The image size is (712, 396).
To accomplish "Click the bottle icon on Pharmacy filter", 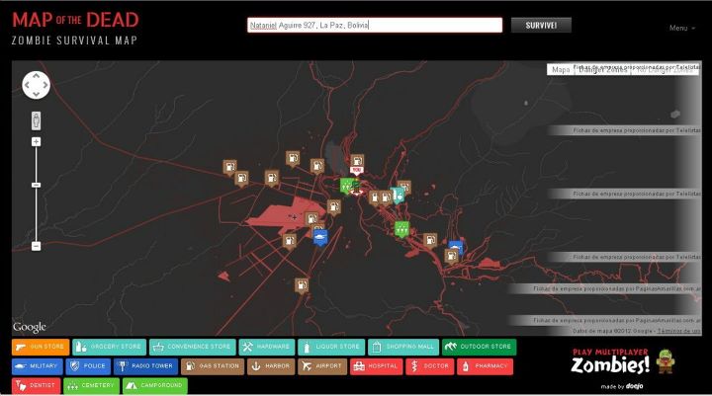I will (x=465, y=366).
